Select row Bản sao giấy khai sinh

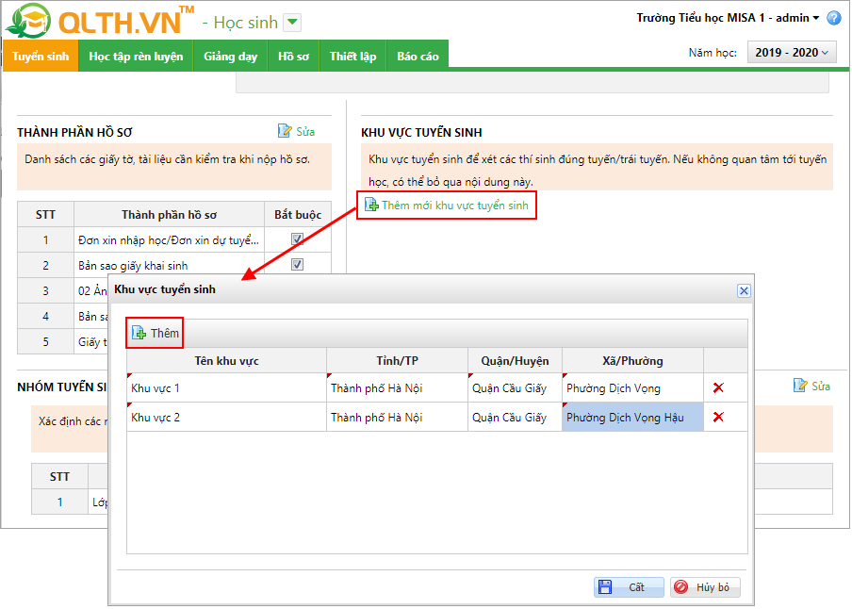[x=174, y=265]
